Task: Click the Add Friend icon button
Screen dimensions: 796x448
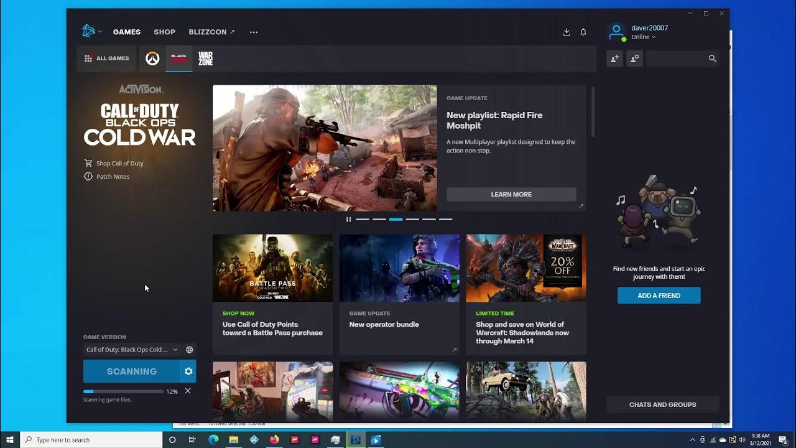Action: (x=614, y=58)
